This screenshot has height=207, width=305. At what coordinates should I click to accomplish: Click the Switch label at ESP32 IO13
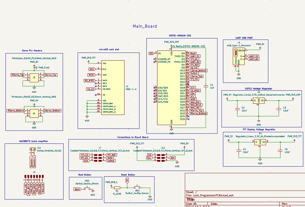[194, 73]
